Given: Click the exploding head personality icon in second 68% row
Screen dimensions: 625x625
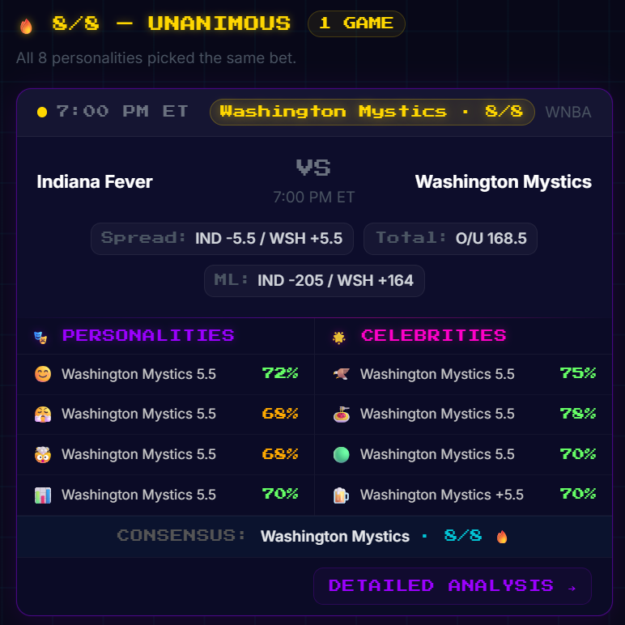Looking at the screenshot, I should coord(43,454).
